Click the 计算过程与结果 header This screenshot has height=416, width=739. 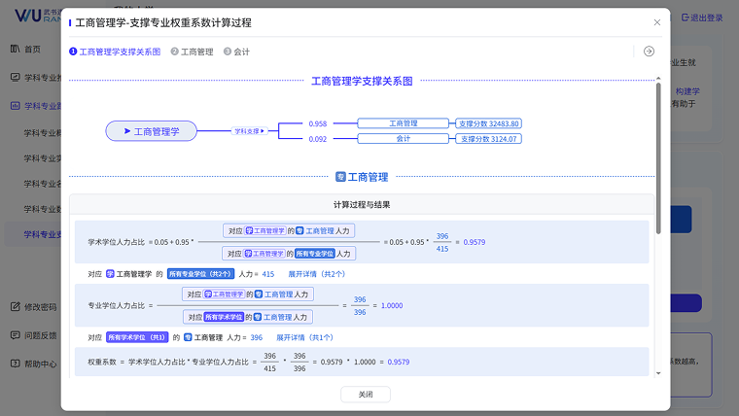click(362, 204)
